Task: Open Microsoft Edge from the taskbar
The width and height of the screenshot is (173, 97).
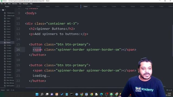Action: (x=101, y=94)
